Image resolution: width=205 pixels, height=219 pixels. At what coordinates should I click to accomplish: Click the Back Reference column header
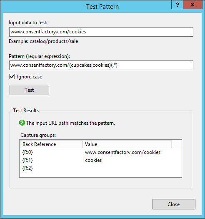coord(51,144)
